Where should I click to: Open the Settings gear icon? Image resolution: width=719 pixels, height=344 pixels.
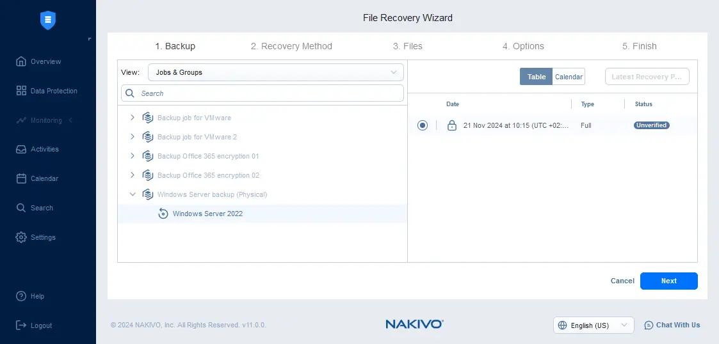pos(21,237)
